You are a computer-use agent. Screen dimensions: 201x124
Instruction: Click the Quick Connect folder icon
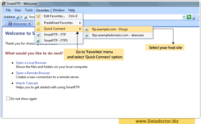tap(38, 29)
